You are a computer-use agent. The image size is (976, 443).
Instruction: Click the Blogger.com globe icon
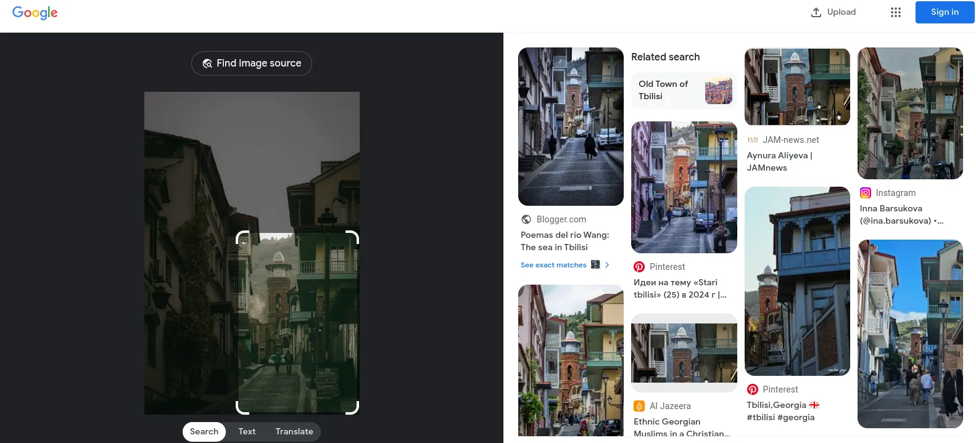click(x=526, y=219)
